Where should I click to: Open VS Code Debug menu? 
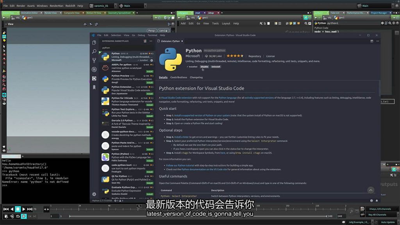pyautogui.click(x=141, y=35)
